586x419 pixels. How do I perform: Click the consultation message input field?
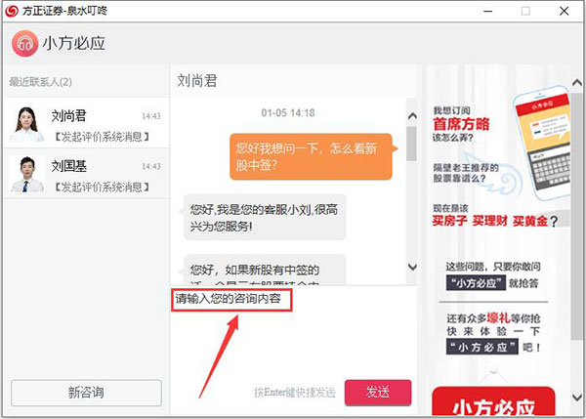pos(294,331)
